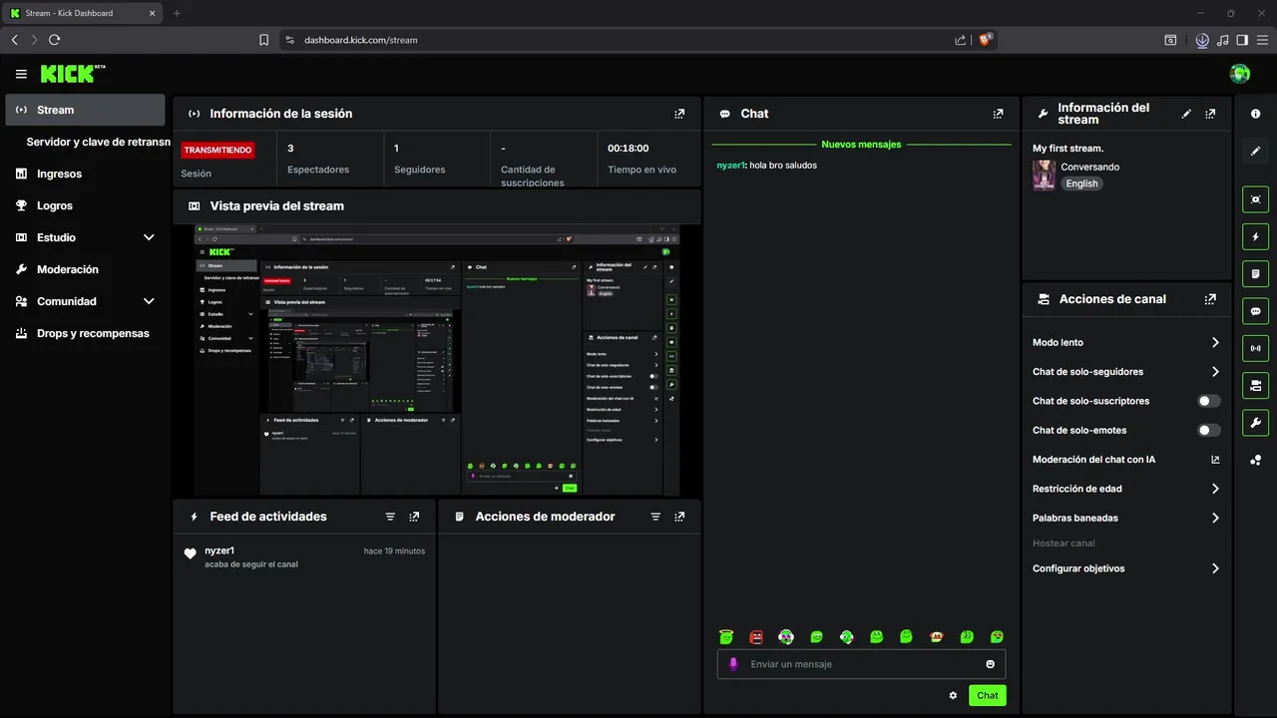Viewport: 1277px width, 718px height.
Task: Click the purple microphone icon in the chat input
Action: 733,664
